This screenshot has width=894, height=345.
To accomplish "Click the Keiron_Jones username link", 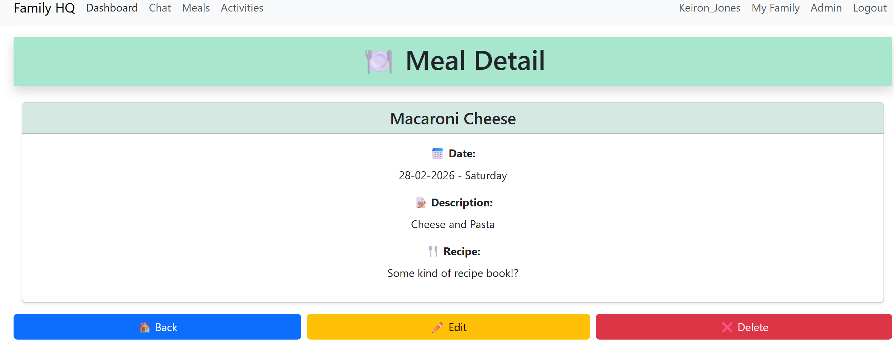I will tap(710, 8).
